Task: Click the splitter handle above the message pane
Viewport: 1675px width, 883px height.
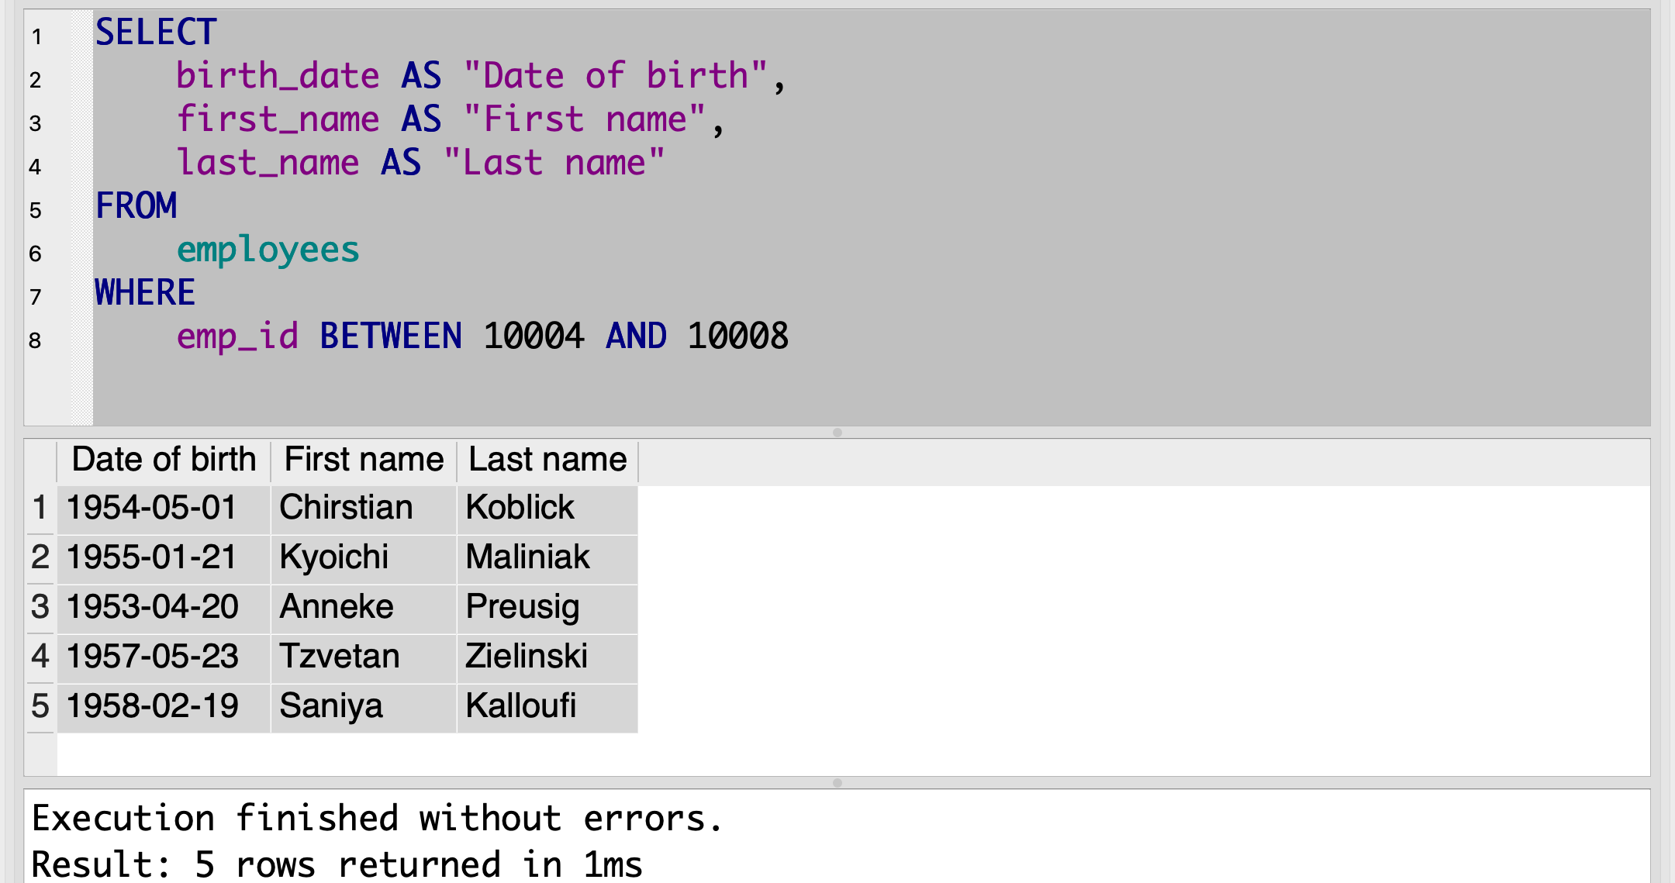Action: (x=837, y=783)
